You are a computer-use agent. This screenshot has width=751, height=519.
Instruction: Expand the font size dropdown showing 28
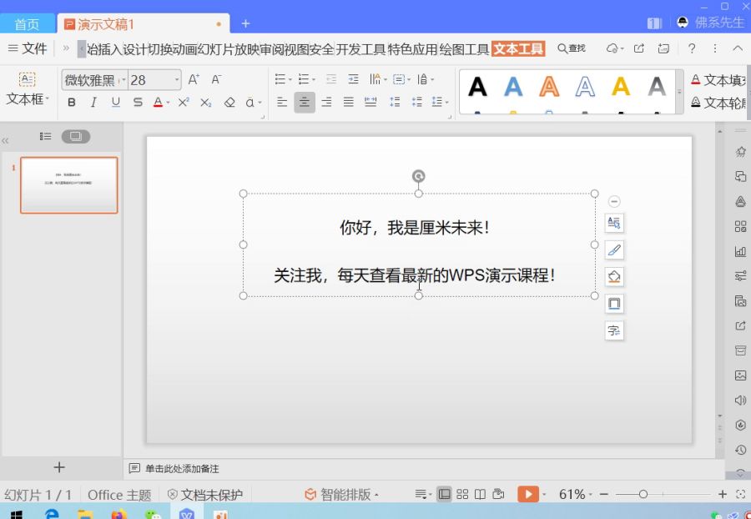click(x=176, y=80)
